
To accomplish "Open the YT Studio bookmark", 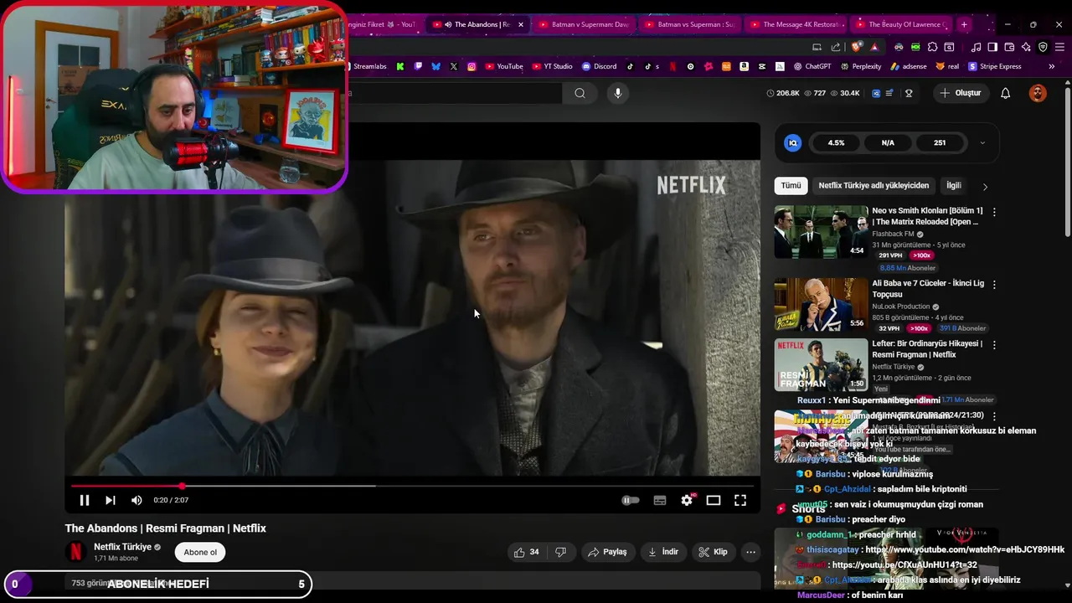I will click(552, 66).
